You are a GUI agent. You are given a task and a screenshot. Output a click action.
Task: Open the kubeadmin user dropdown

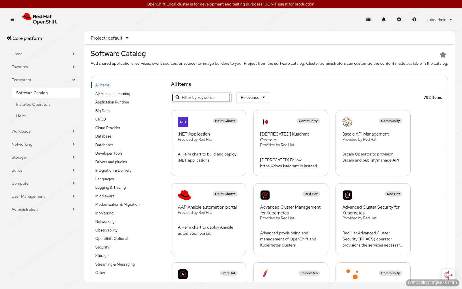coord(439,20)
